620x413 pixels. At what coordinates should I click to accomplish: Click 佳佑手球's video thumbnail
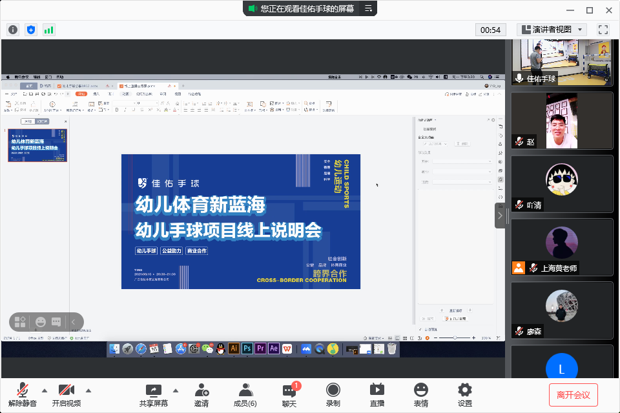[x=562, y=61]
